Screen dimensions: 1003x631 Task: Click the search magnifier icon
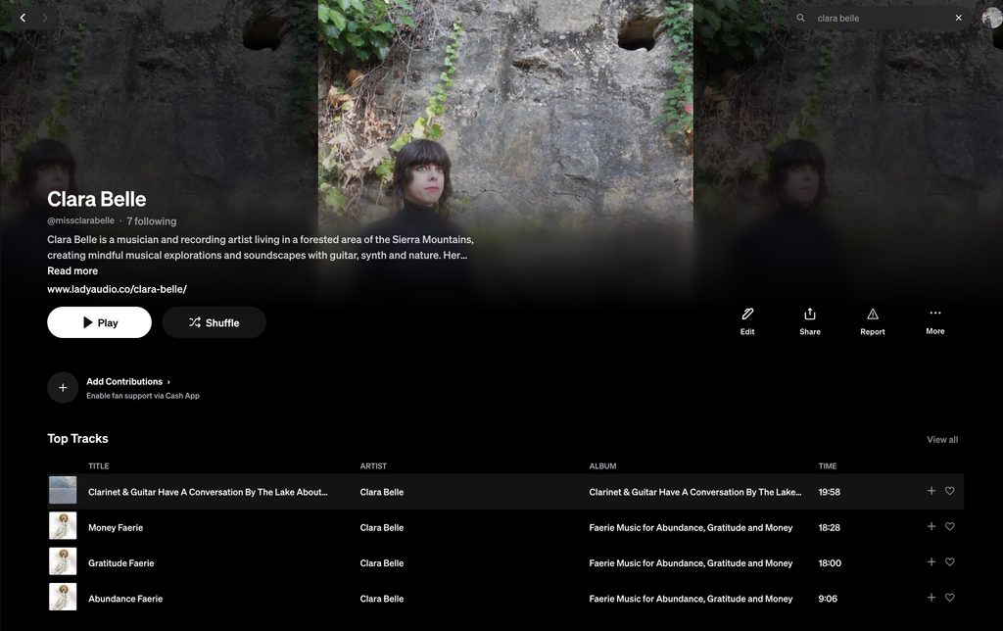click(800, 18)
